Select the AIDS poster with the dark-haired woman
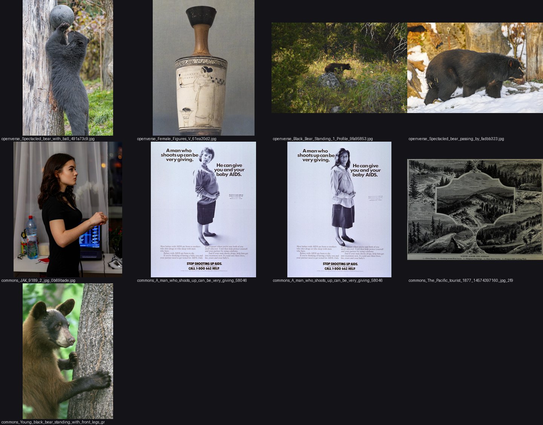Viewport: 543px width, 425px height. [x=339, y=209]
